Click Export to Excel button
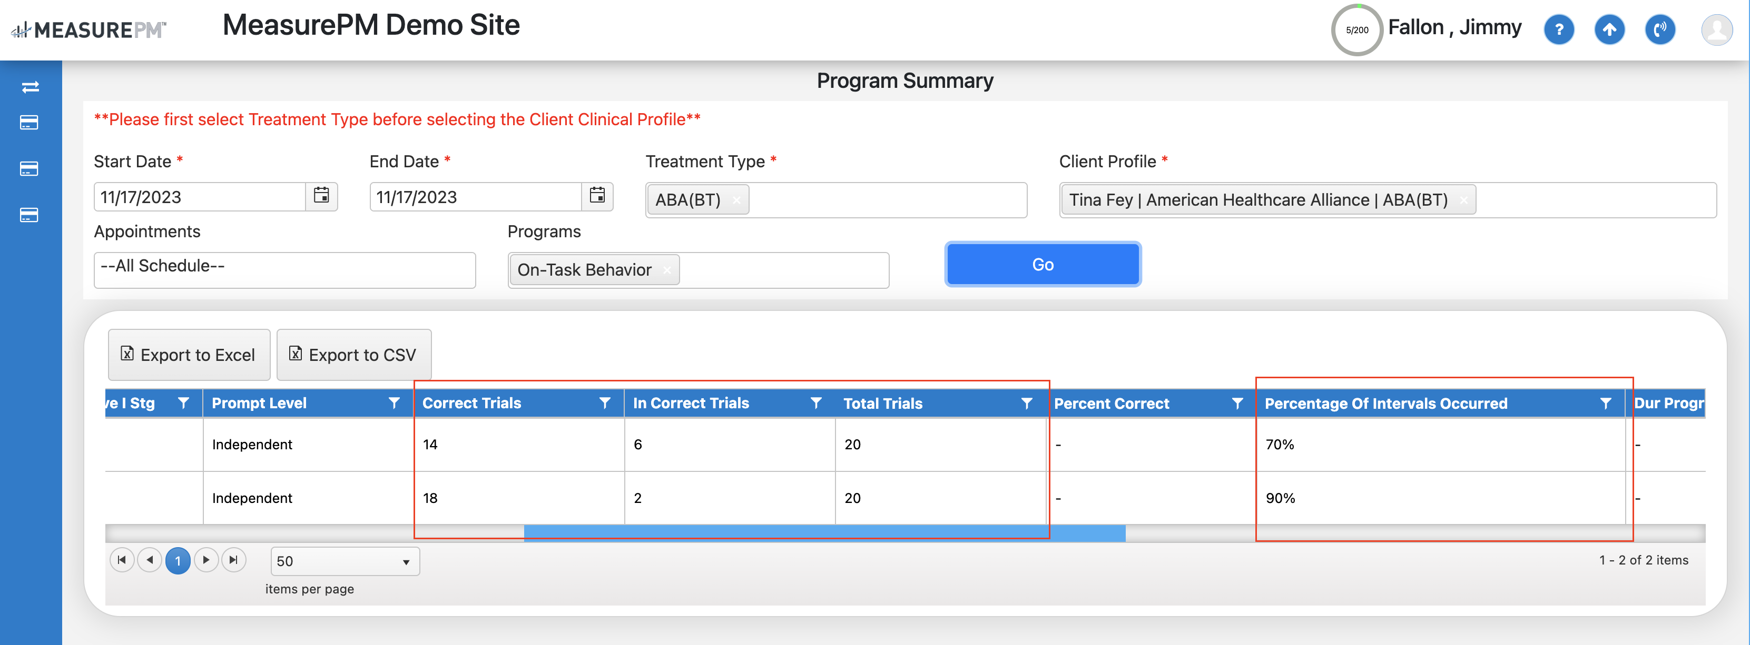 [189, 355]
